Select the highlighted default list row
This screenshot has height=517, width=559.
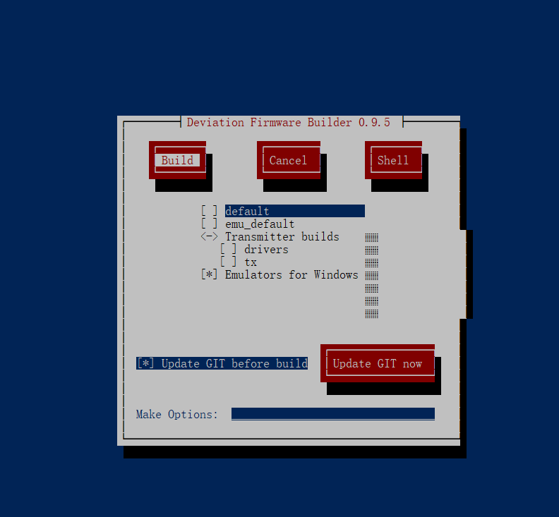click(294, 211)
